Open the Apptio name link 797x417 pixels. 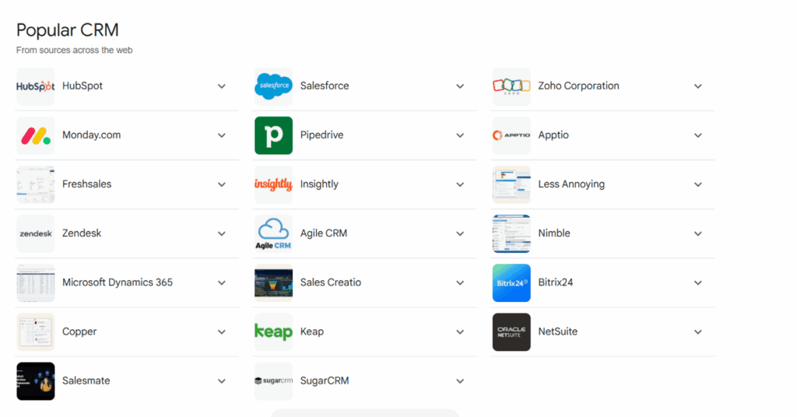pos(553,135)
